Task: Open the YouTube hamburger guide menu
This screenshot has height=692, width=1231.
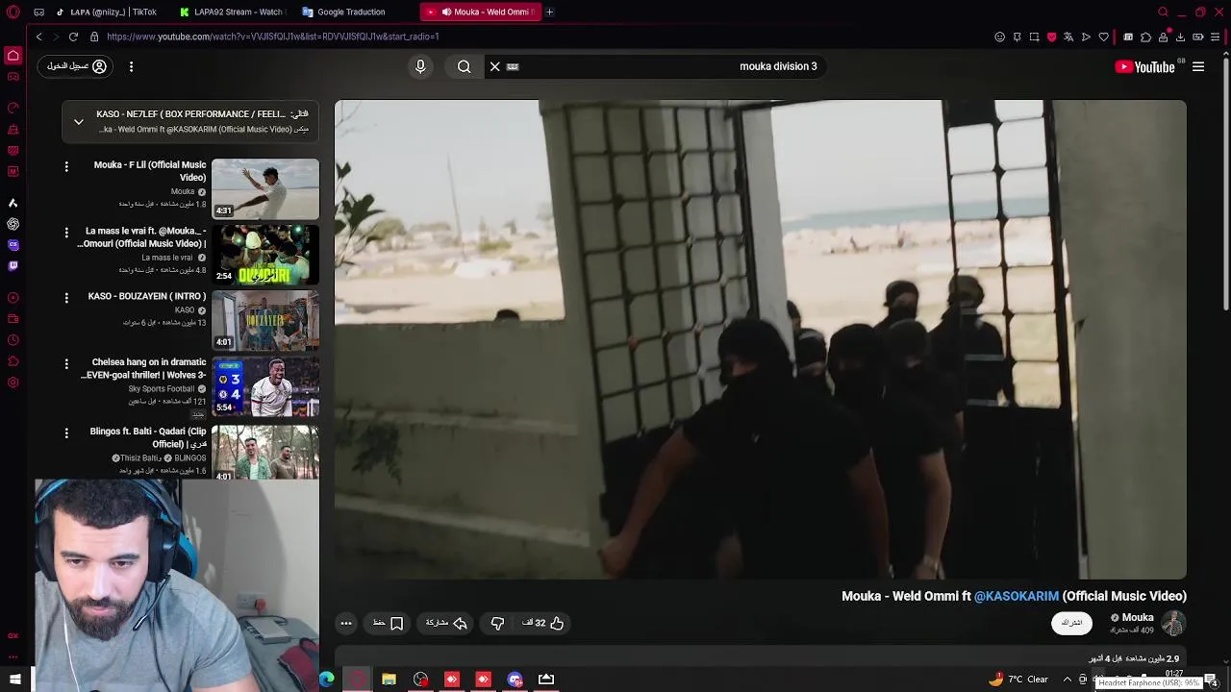Action: pyautogui.click(x=1198, y=66)
